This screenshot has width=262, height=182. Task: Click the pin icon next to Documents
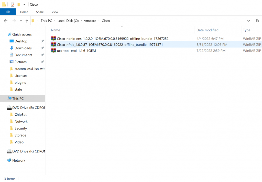click(x=43, y=55)
